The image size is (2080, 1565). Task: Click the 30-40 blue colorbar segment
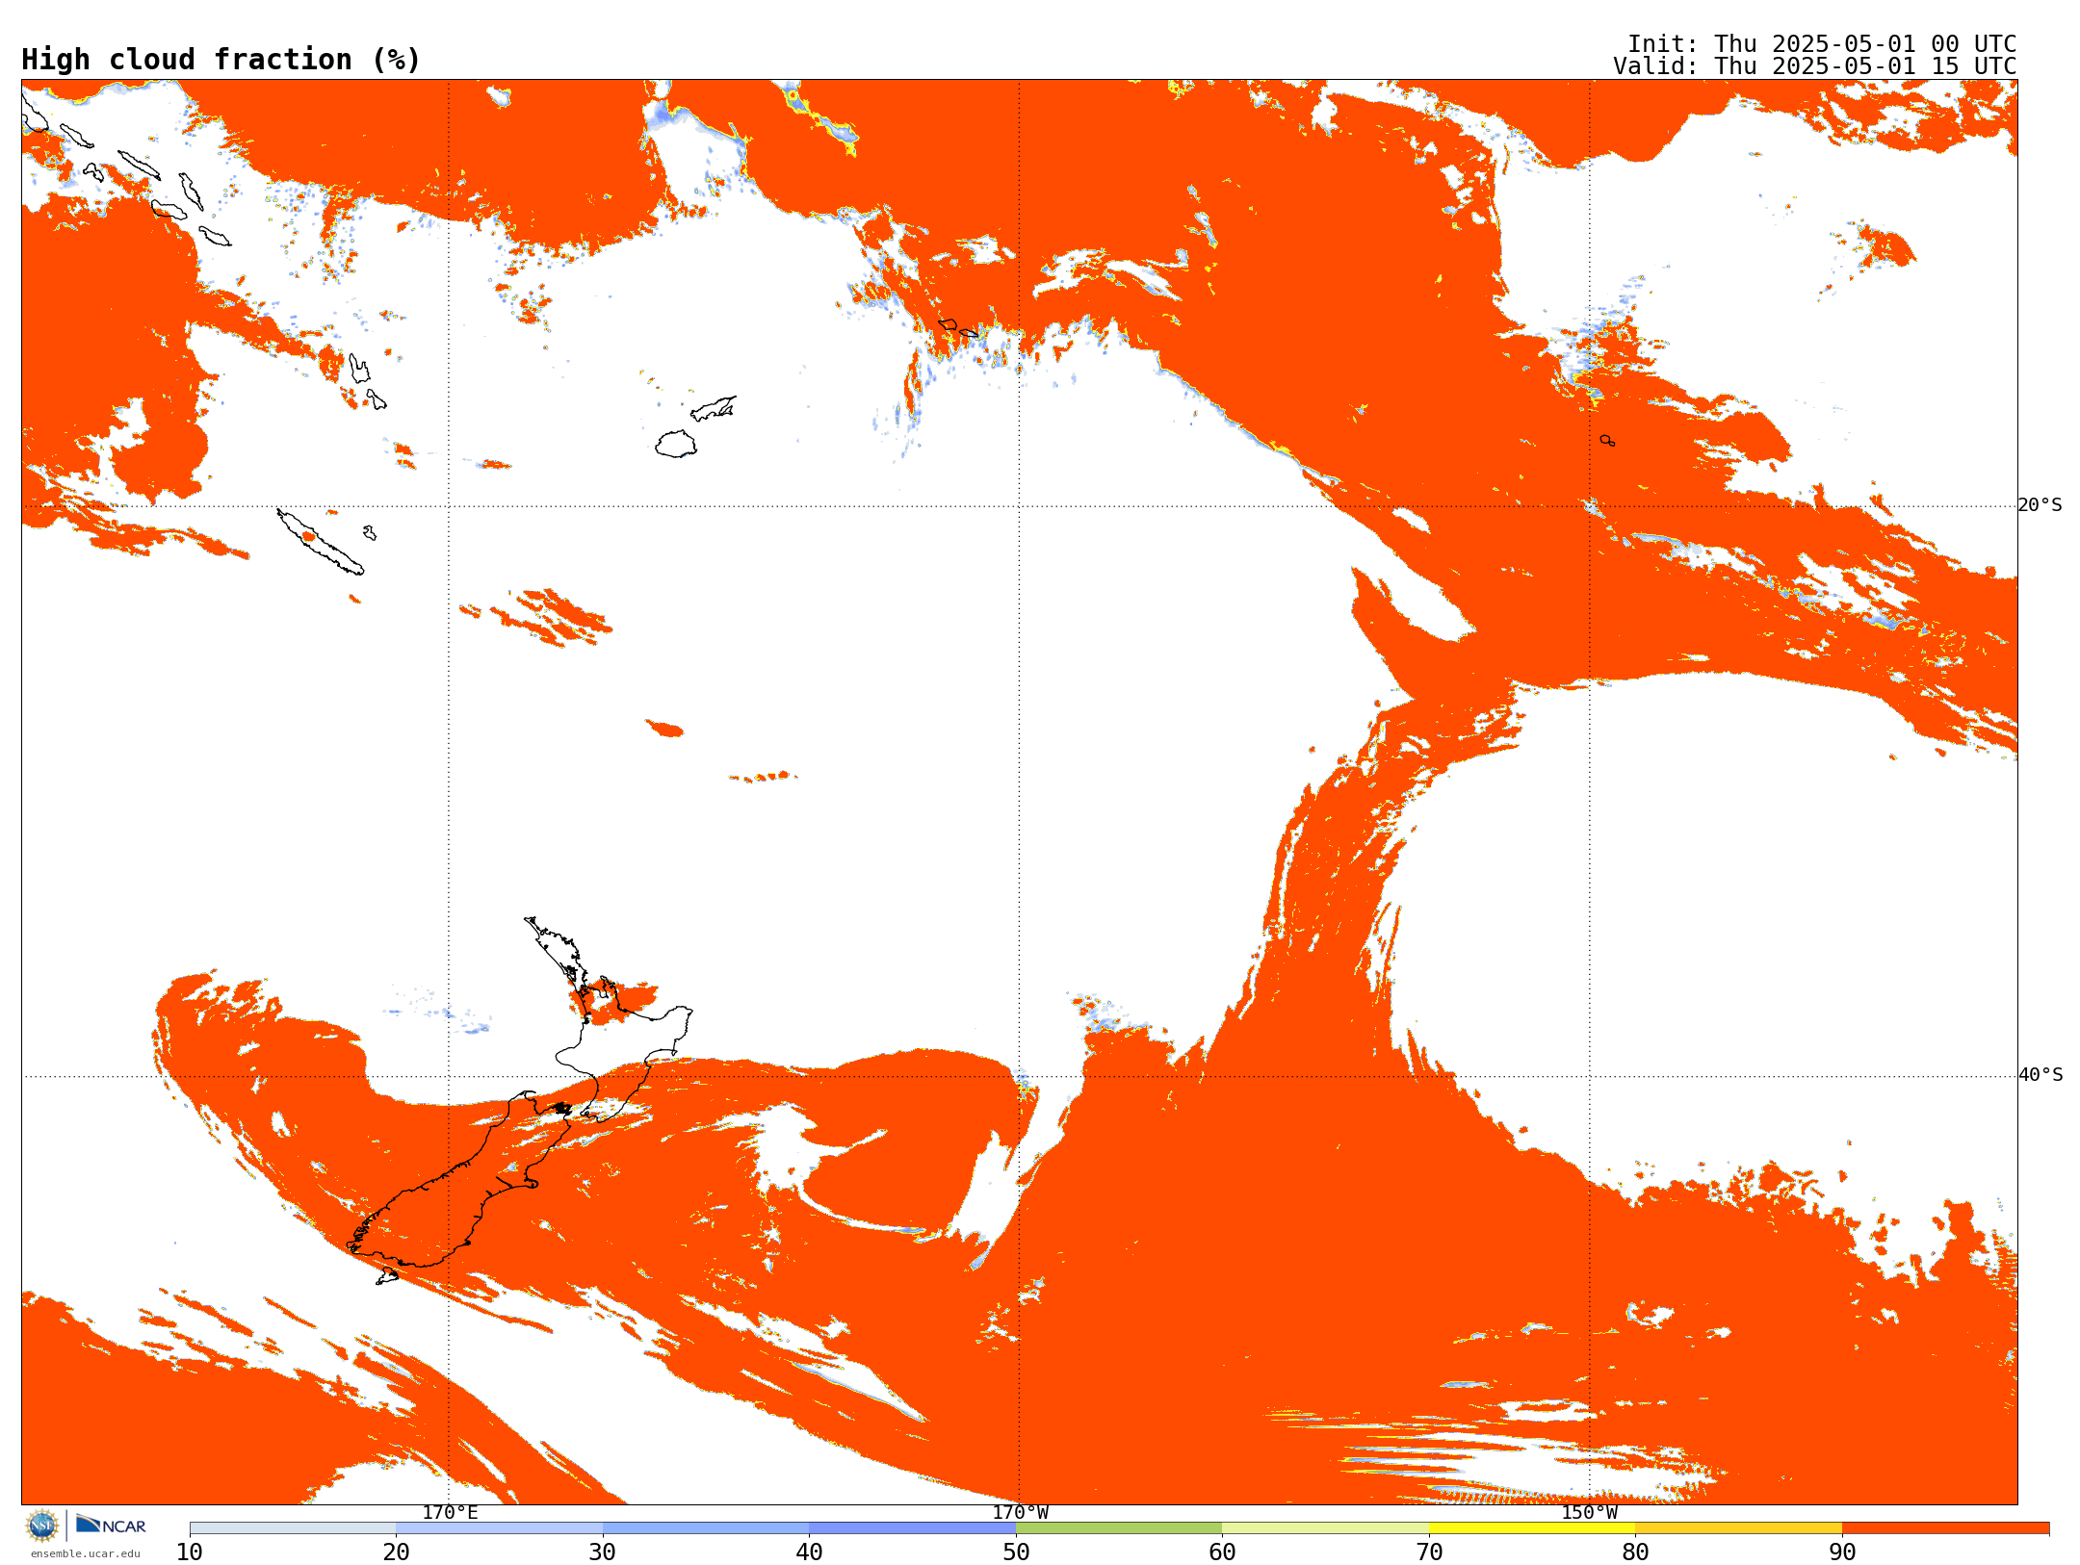pos(706,1528)
